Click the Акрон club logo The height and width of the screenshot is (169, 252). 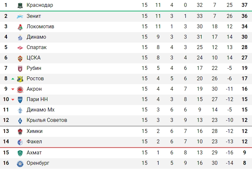[20, 89]
